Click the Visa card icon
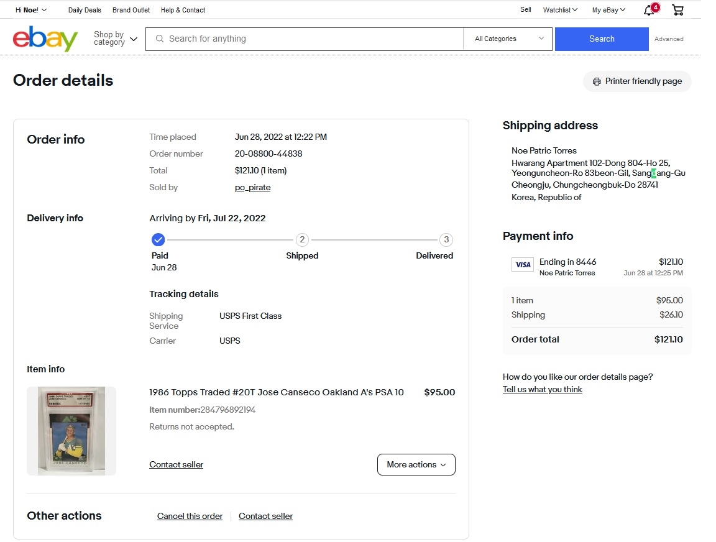The width and height of the screenshot is (716, 542). (523, 265)
